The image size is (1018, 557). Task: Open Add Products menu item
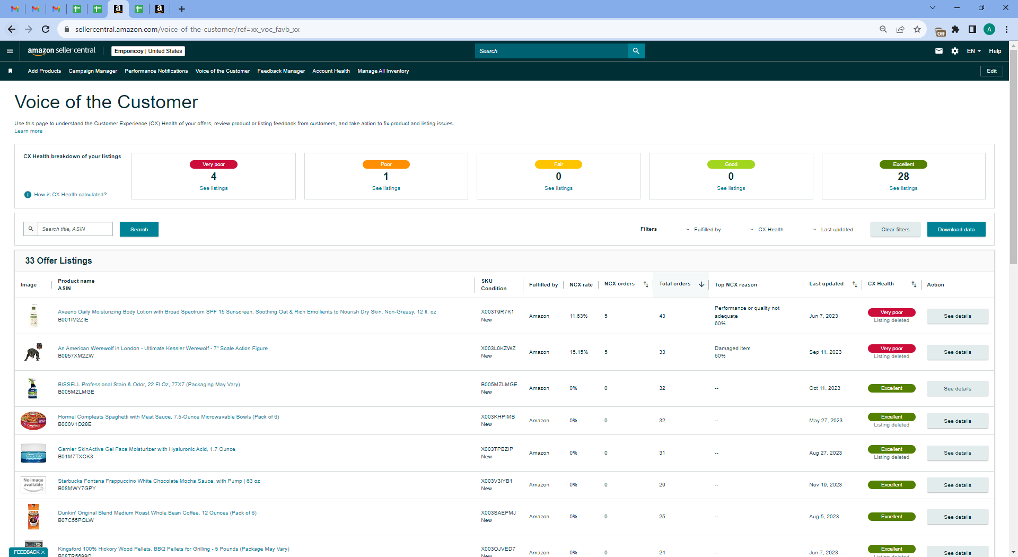pos(45,71)
